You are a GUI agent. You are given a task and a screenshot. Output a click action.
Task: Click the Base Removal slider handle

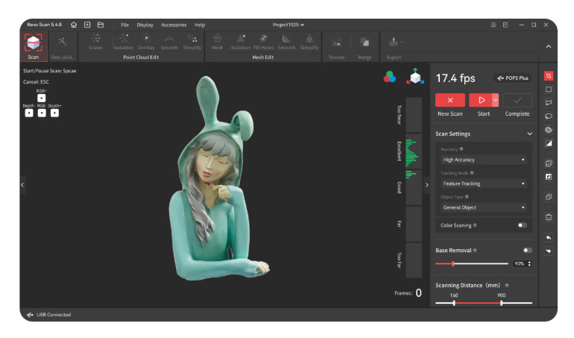452,263
